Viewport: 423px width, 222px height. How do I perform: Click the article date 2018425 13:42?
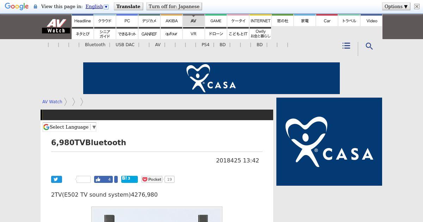pyautogui.click(x=238, y=160)
